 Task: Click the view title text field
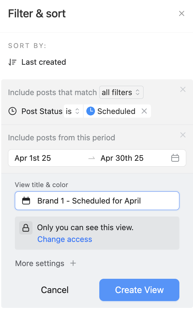point(102,201)
